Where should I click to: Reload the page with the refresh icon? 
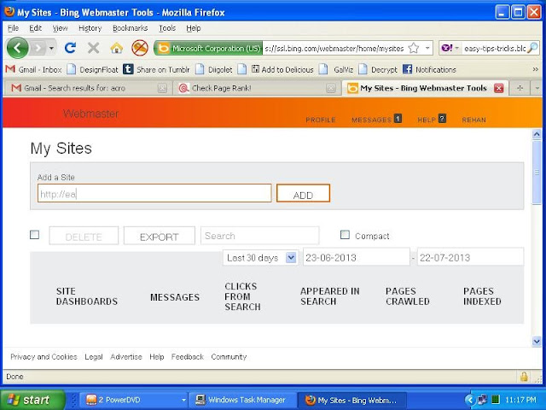(70, 48)
